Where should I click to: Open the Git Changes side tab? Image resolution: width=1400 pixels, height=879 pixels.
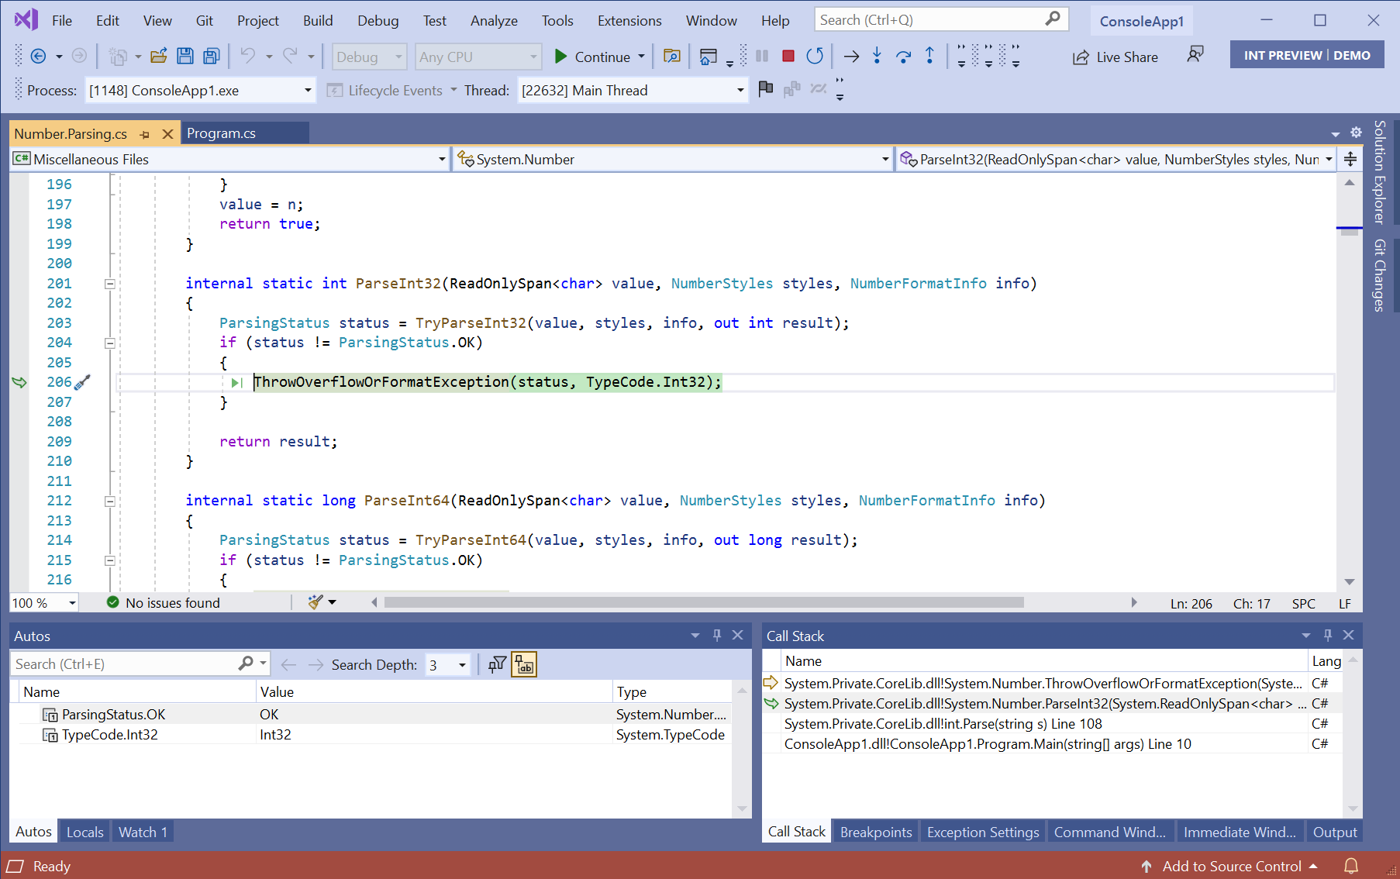click(1379, 275)
